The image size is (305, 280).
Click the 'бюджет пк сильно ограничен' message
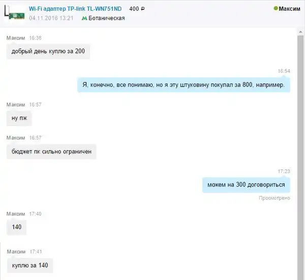pyautogui.click(x=51, y=152)
